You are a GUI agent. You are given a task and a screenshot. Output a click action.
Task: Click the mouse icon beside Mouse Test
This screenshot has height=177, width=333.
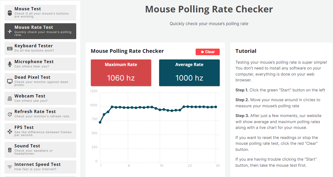tap(10, 13)
